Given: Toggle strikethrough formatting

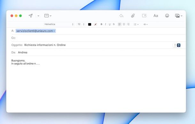Looking at the screenshot, I should click(x=114, y=24).
